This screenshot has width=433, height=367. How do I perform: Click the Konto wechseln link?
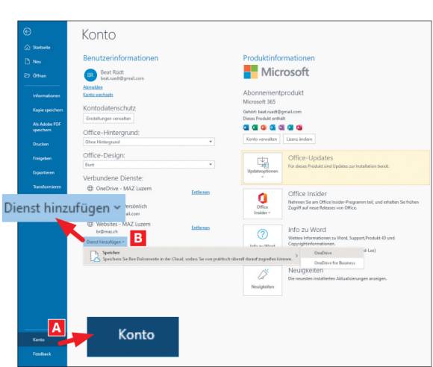tap(98, 95)
